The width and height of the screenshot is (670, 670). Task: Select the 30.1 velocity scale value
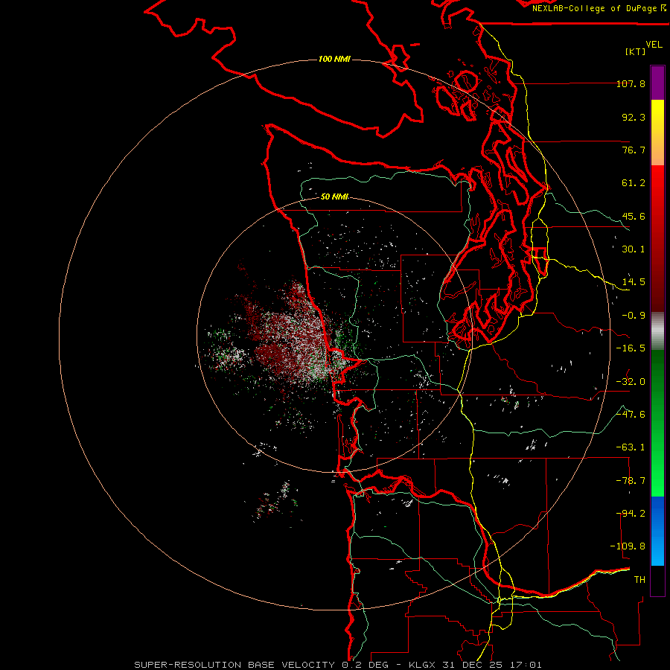(x=634, y=249)
